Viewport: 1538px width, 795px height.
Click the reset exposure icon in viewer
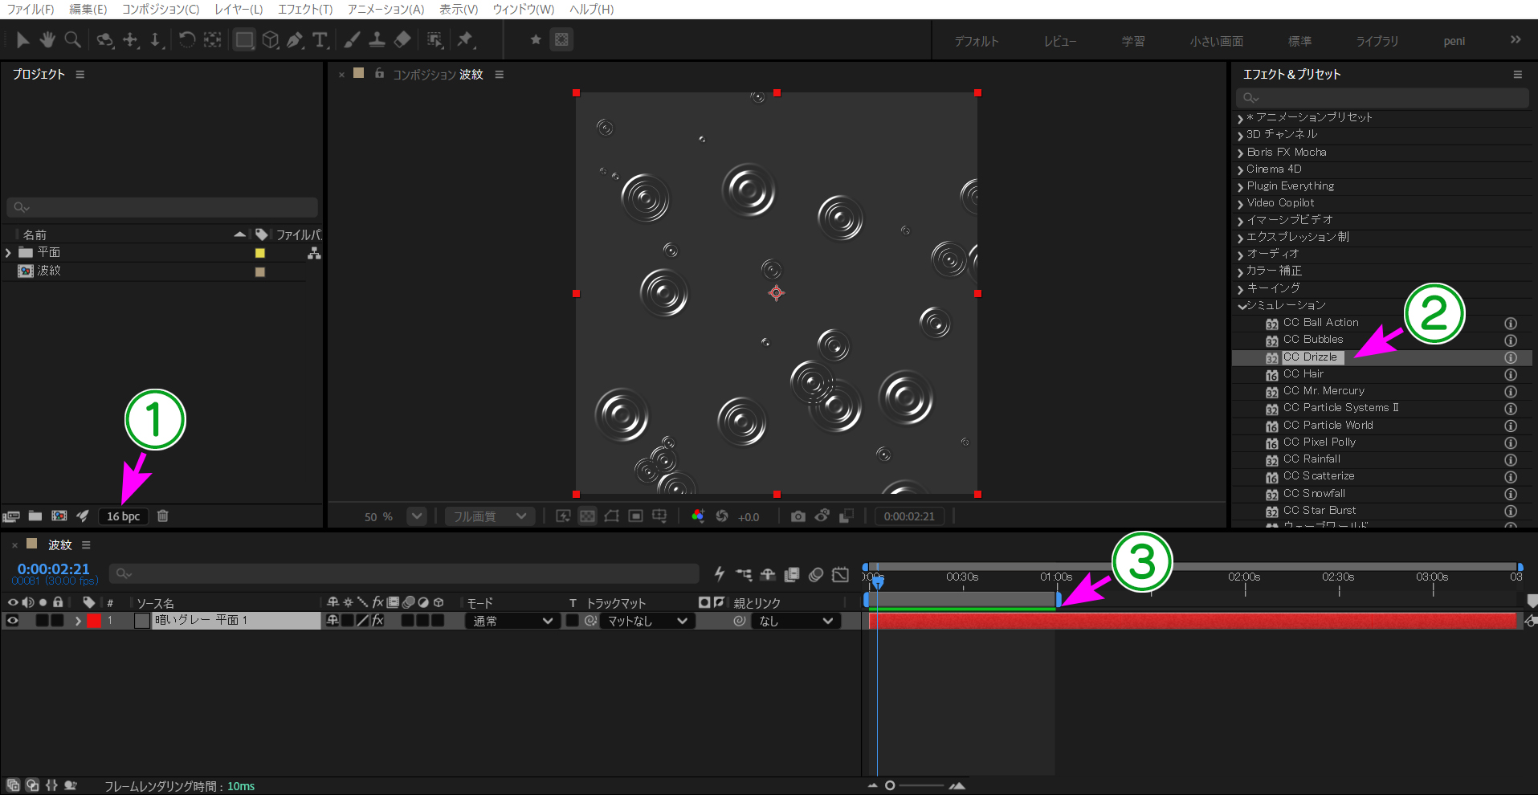(722, 516)
